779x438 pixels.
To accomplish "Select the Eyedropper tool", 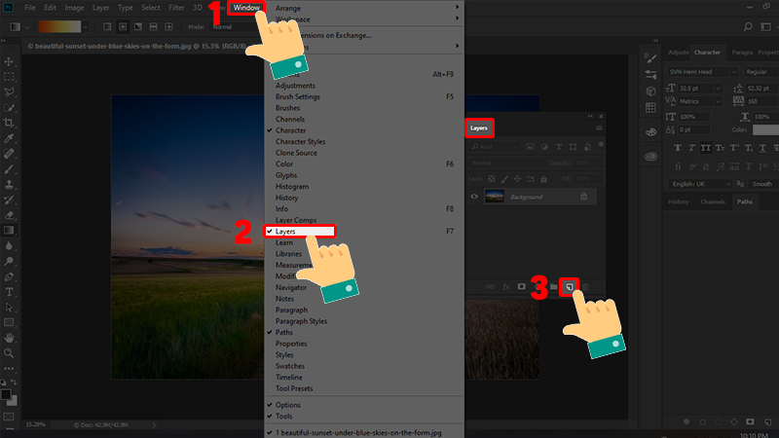I will click(x=9, y=138).
